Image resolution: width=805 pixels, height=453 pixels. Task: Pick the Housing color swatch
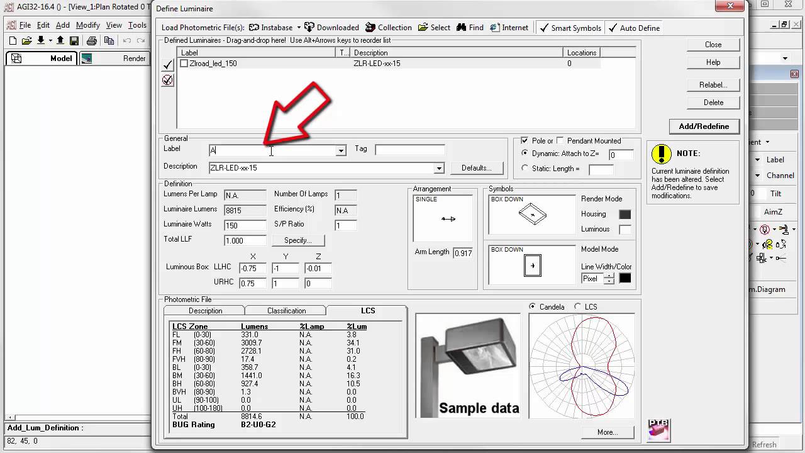pos(625,215)
